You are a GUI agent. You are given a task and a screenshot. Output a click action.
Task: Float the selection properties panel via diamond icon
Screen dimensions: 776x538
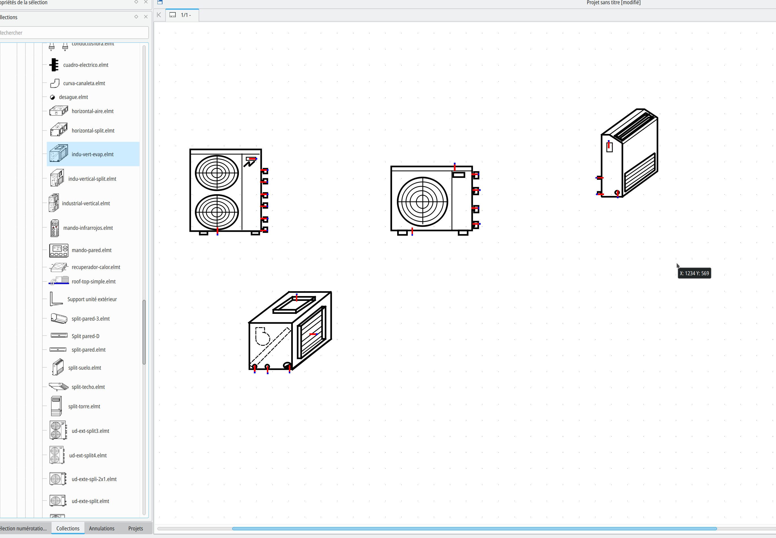click(x=136, y=2)
